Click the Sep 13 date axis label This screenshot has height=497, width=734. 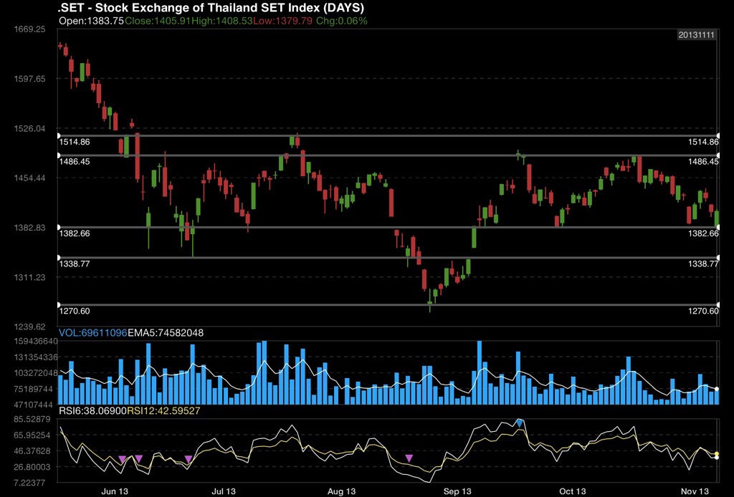457,491
